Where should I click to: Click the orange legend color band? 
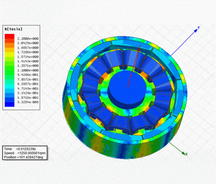[x=10, y=45]
